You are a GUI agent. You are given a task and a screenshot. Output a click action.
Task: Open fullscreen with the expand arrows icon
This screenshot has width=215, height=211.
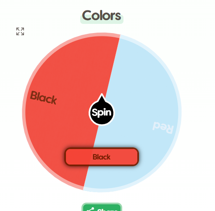pyautogui.click(x=20, y=31)
